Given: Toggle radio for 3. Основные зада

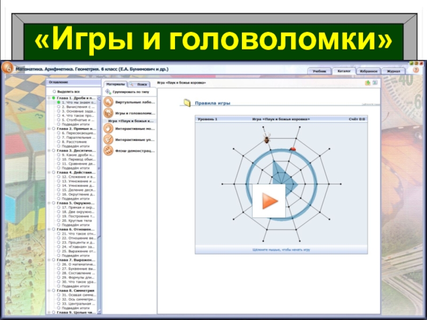Looking at the screenshot, I should pyautogui.click(x=59, y=111).
